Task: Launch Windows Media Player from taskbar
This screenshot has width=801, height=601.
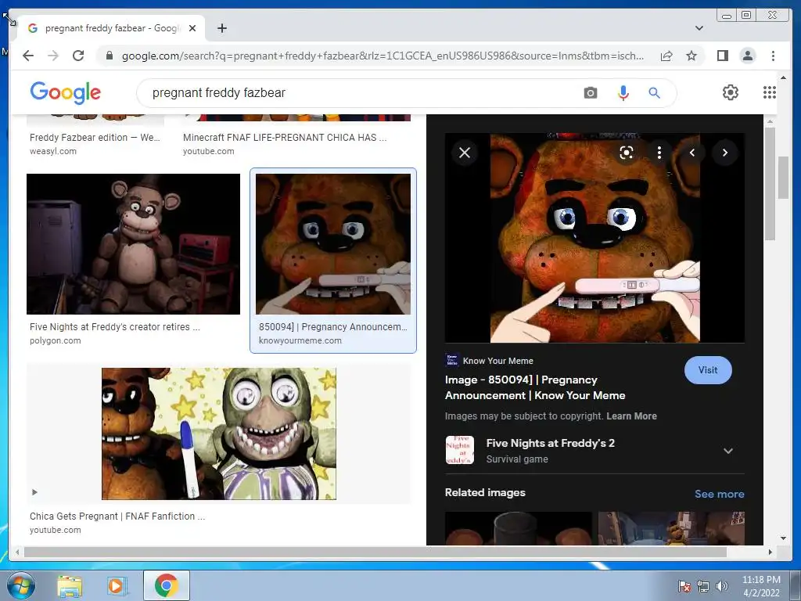Action: [x=116, y=585]
